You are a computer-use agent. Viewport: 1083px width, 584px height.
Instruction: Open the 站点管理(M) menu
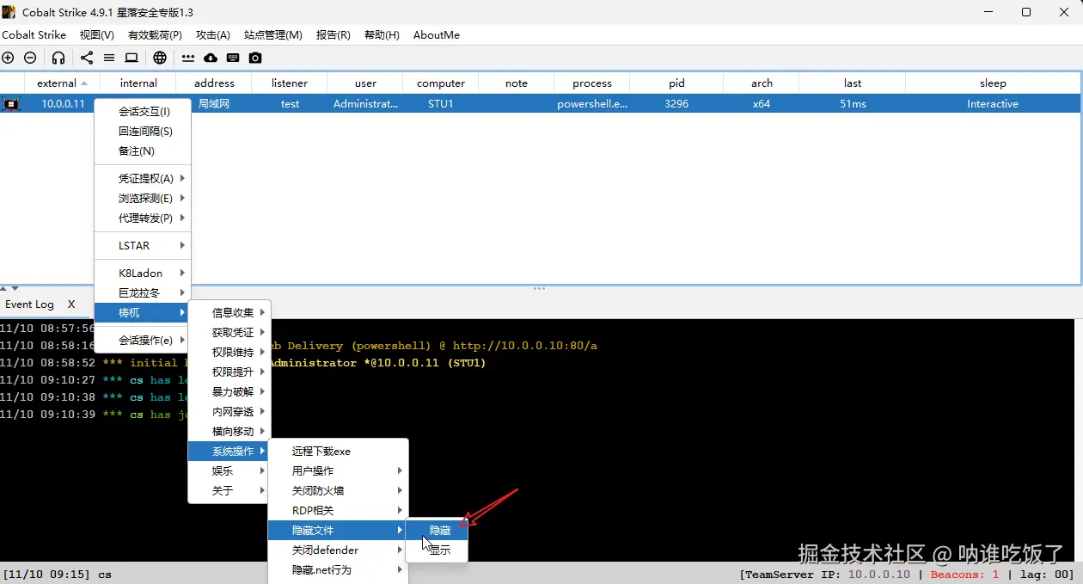tap(273, 35)
